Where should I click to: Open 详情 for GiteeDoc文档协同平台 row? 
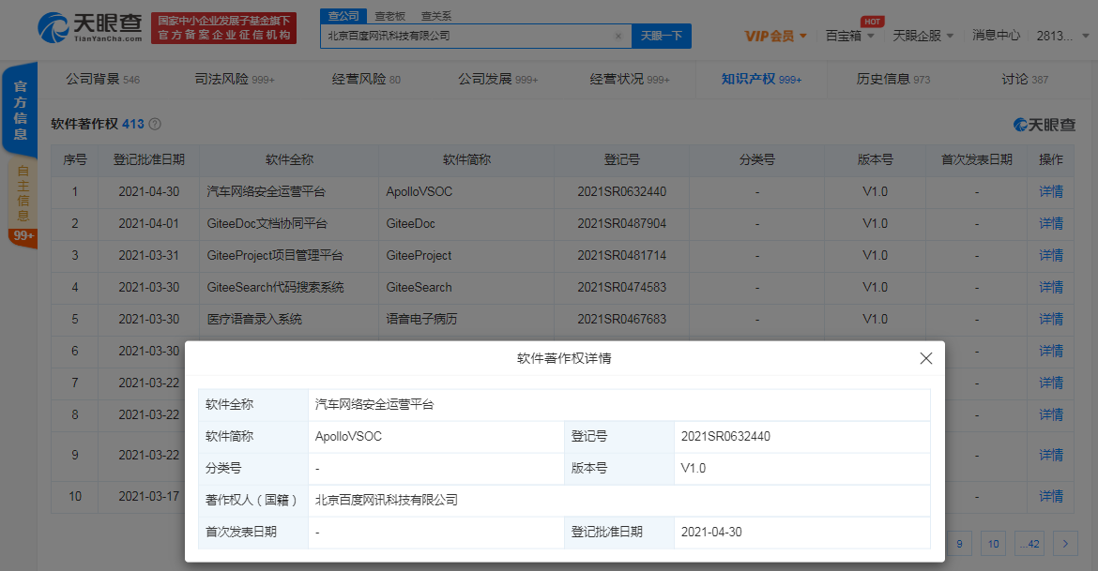[1050, 223]
